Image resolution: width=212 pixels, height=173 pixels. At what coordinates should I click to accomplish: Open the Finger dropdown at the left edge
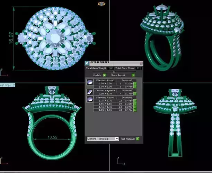point(14,85)
